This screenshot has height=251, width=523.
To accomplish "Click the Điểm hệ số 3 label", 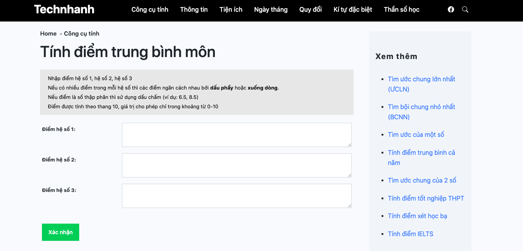I will tap(59, 190).
